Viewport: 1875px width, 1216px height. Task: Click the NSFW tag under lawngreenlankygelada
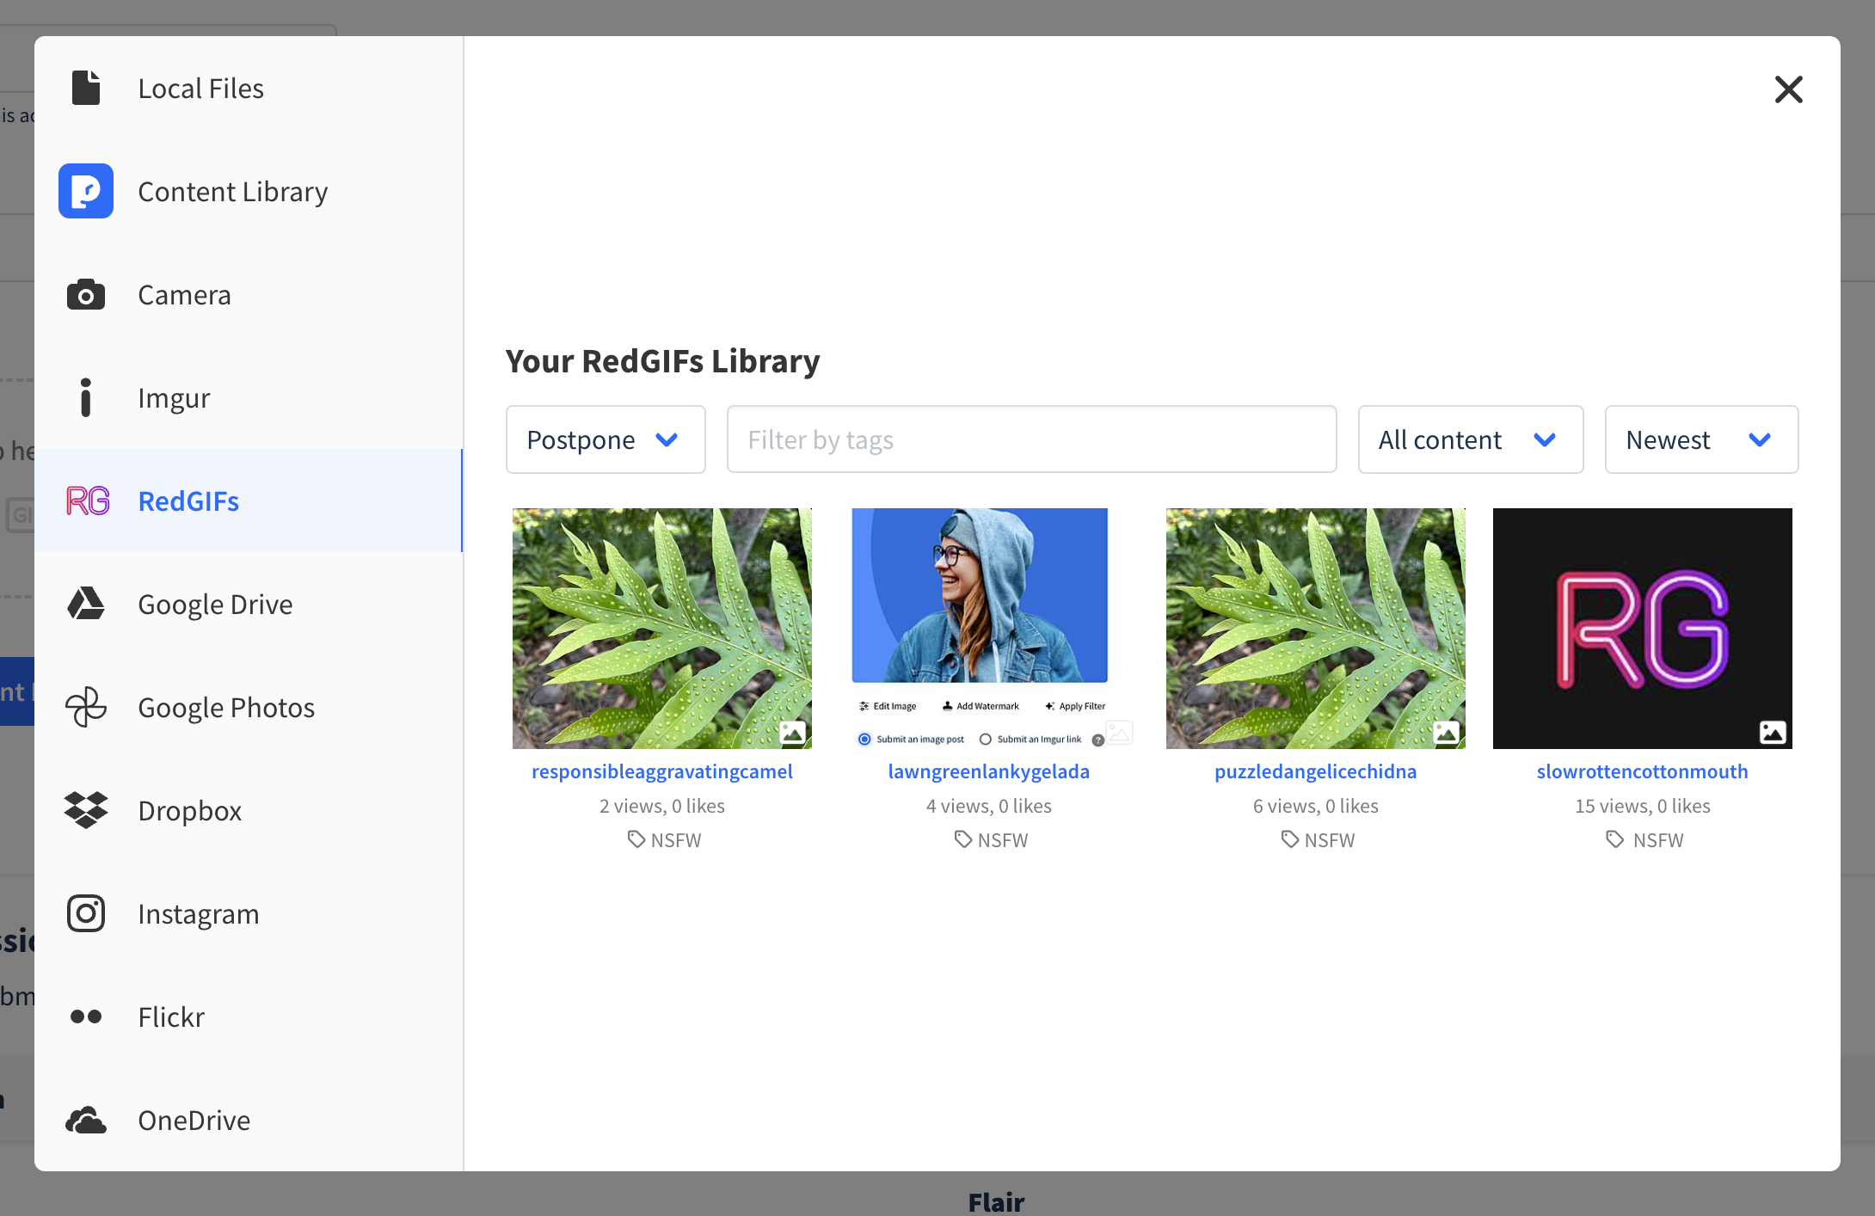click(x=1003, y=840)
